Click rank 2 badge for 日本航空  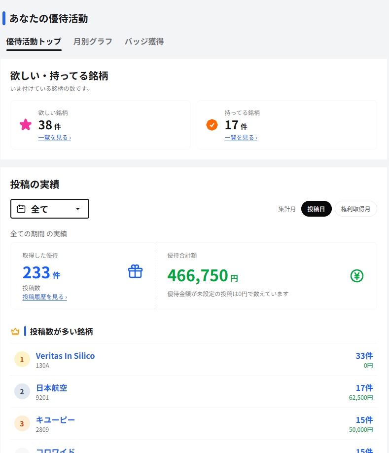[22, 391]
